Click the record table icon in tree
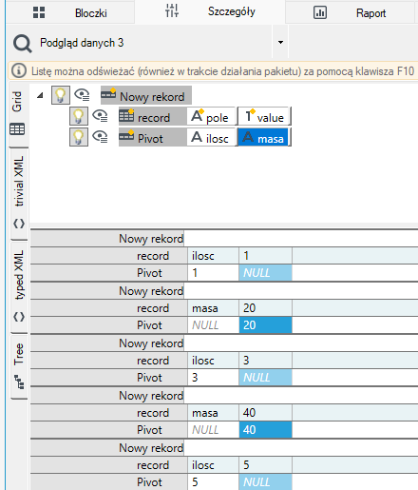Image resolution: width=418 pixels, height=490 pixels. pos(126,115)
